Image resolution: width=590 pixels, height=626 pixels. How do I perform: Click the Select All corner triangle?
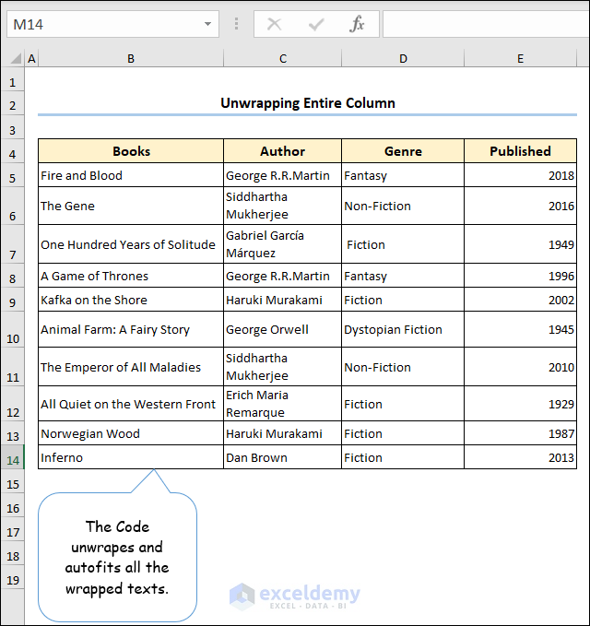15,59
